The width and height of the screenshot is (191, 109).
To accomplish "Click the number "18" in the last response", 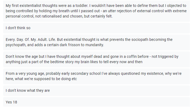I will point(15,102).
